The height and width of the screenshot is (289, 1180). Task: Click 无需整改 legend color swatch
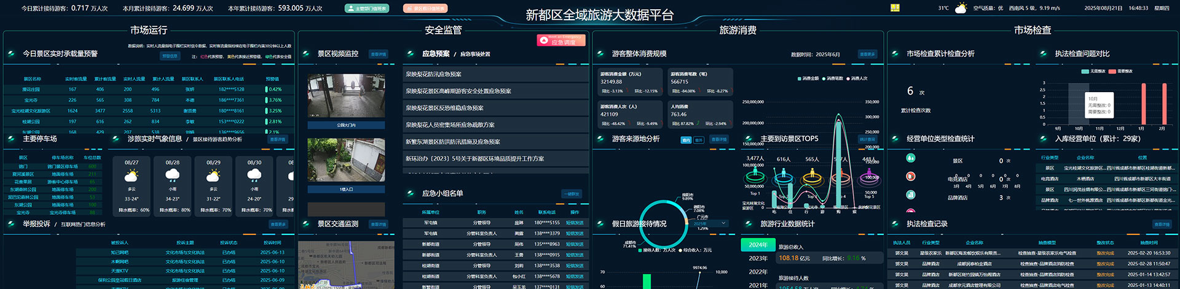click(1085, 72)
